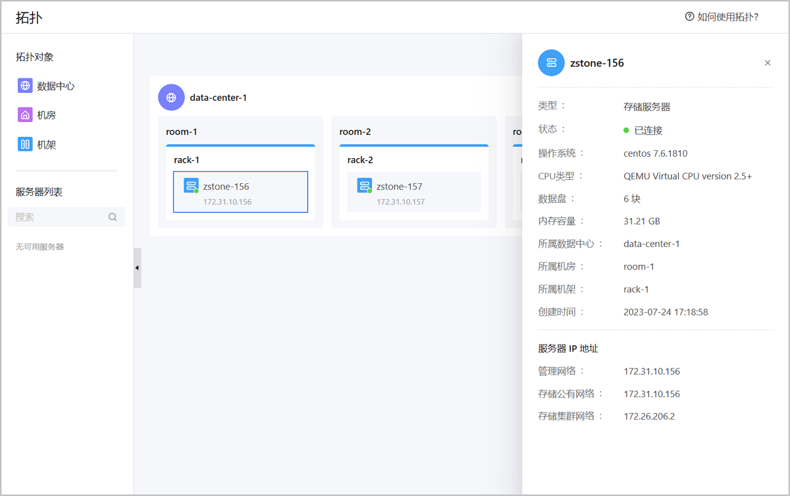Viewport: 790px width, 496px height.
Task: Select the zstone-156 server card
Action: tap(240, 192)
